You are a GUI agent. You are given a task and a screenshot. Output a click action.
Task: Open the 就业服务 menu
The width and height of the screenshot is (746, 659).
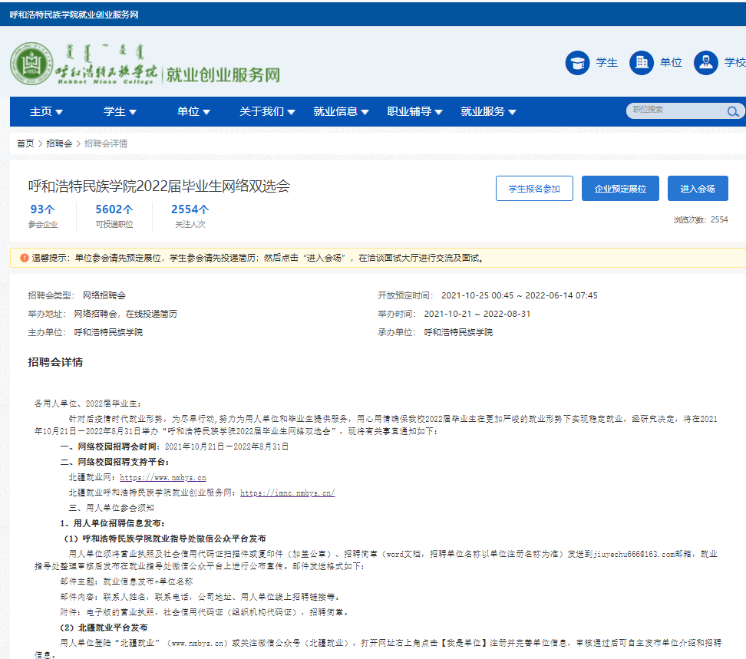(x=488, y=112)
